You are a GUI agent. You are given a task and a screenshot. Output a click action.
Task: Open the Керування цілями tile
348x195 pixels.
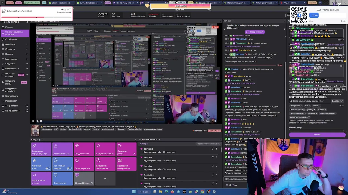coord(105,149)
